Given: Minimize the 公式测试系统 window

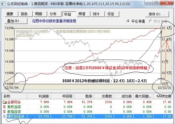Looking at the screenshot, I should tap(148, 3).
